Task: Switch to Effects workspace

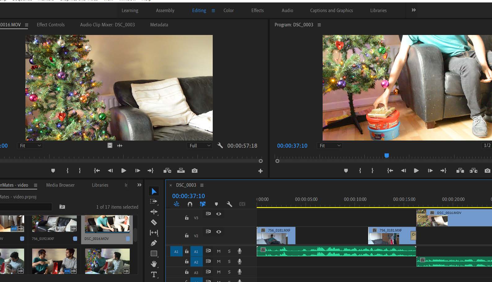Action: pos(258,11)
